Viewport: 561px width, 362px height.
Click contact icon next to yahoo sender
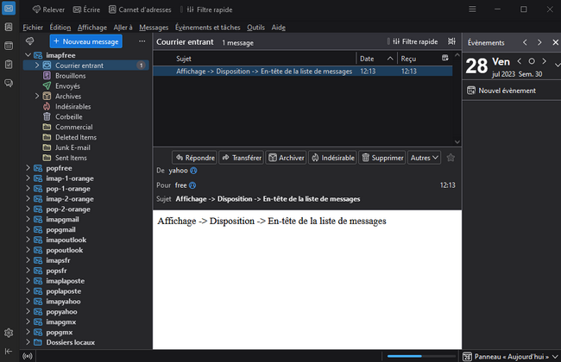pyautogui.click(x=193, y=171)
